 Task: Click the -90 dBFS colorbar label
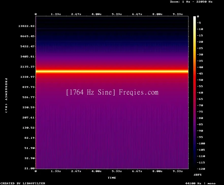pos(200,131)
